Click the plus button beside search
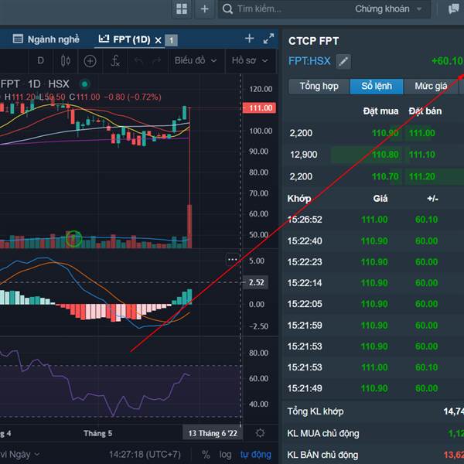 click(x=204, y=9)
